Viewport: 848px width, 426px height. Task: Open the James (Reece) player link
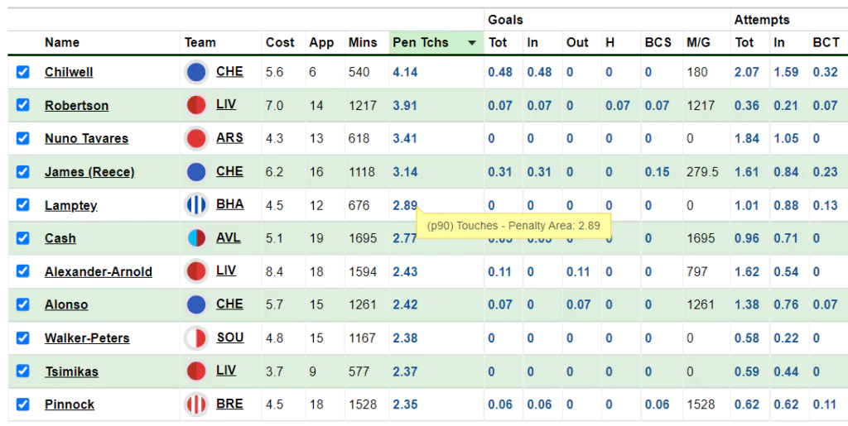click(89, 172)
